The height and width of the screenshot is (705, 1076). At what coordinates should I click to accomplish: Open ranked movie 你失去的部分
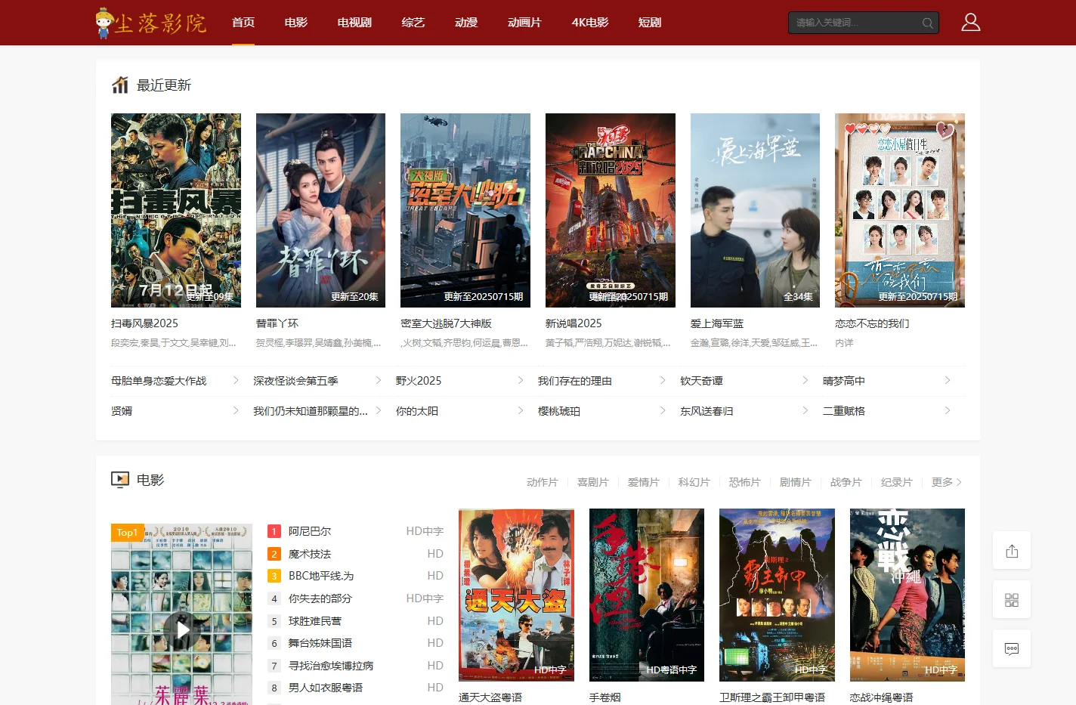[320, 598]
